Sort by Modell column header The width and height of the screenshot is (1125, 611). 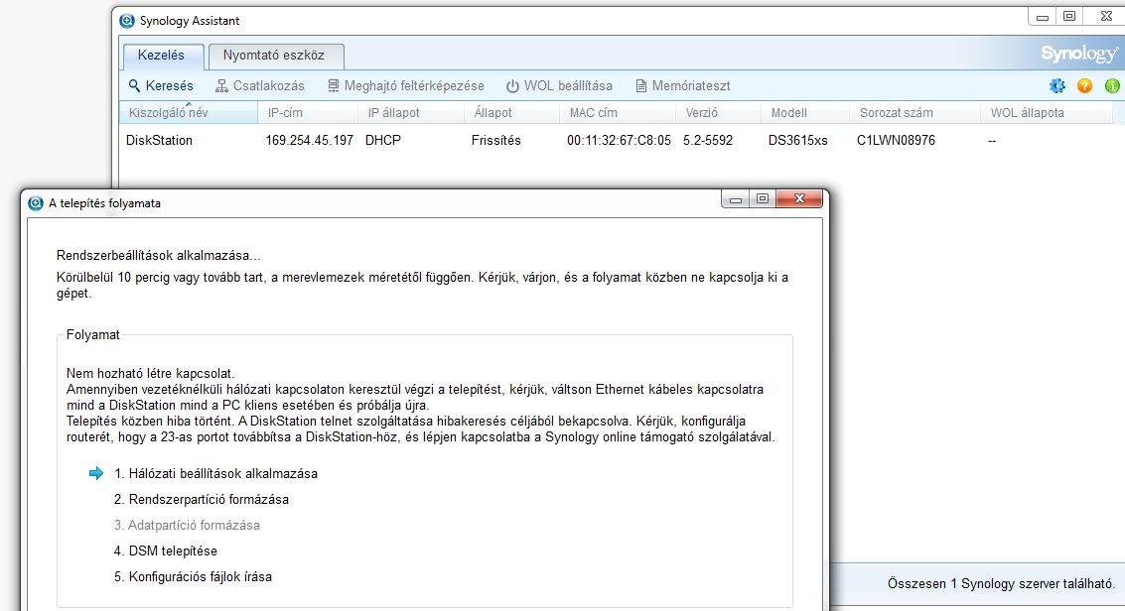click(x=805, y=112)
